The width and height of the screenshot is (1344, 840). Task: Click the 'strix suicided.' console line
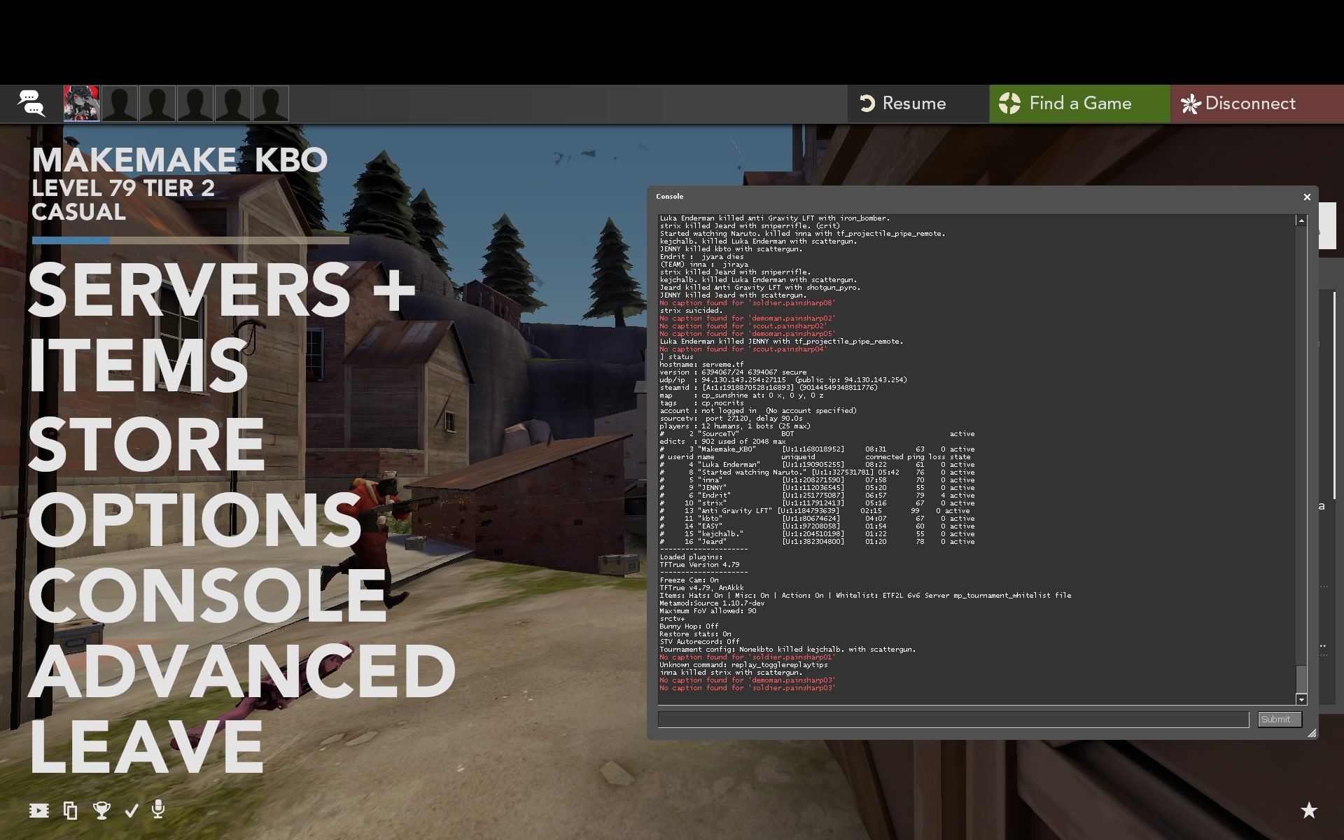(x=690, y=311)
